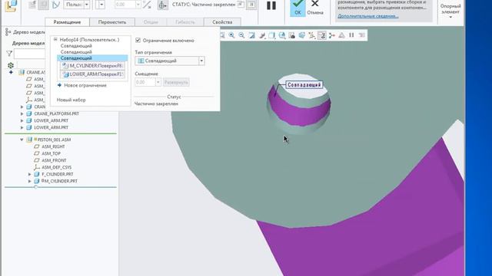
Task: Click the flip constraint orientation icon
Action: 147,5
